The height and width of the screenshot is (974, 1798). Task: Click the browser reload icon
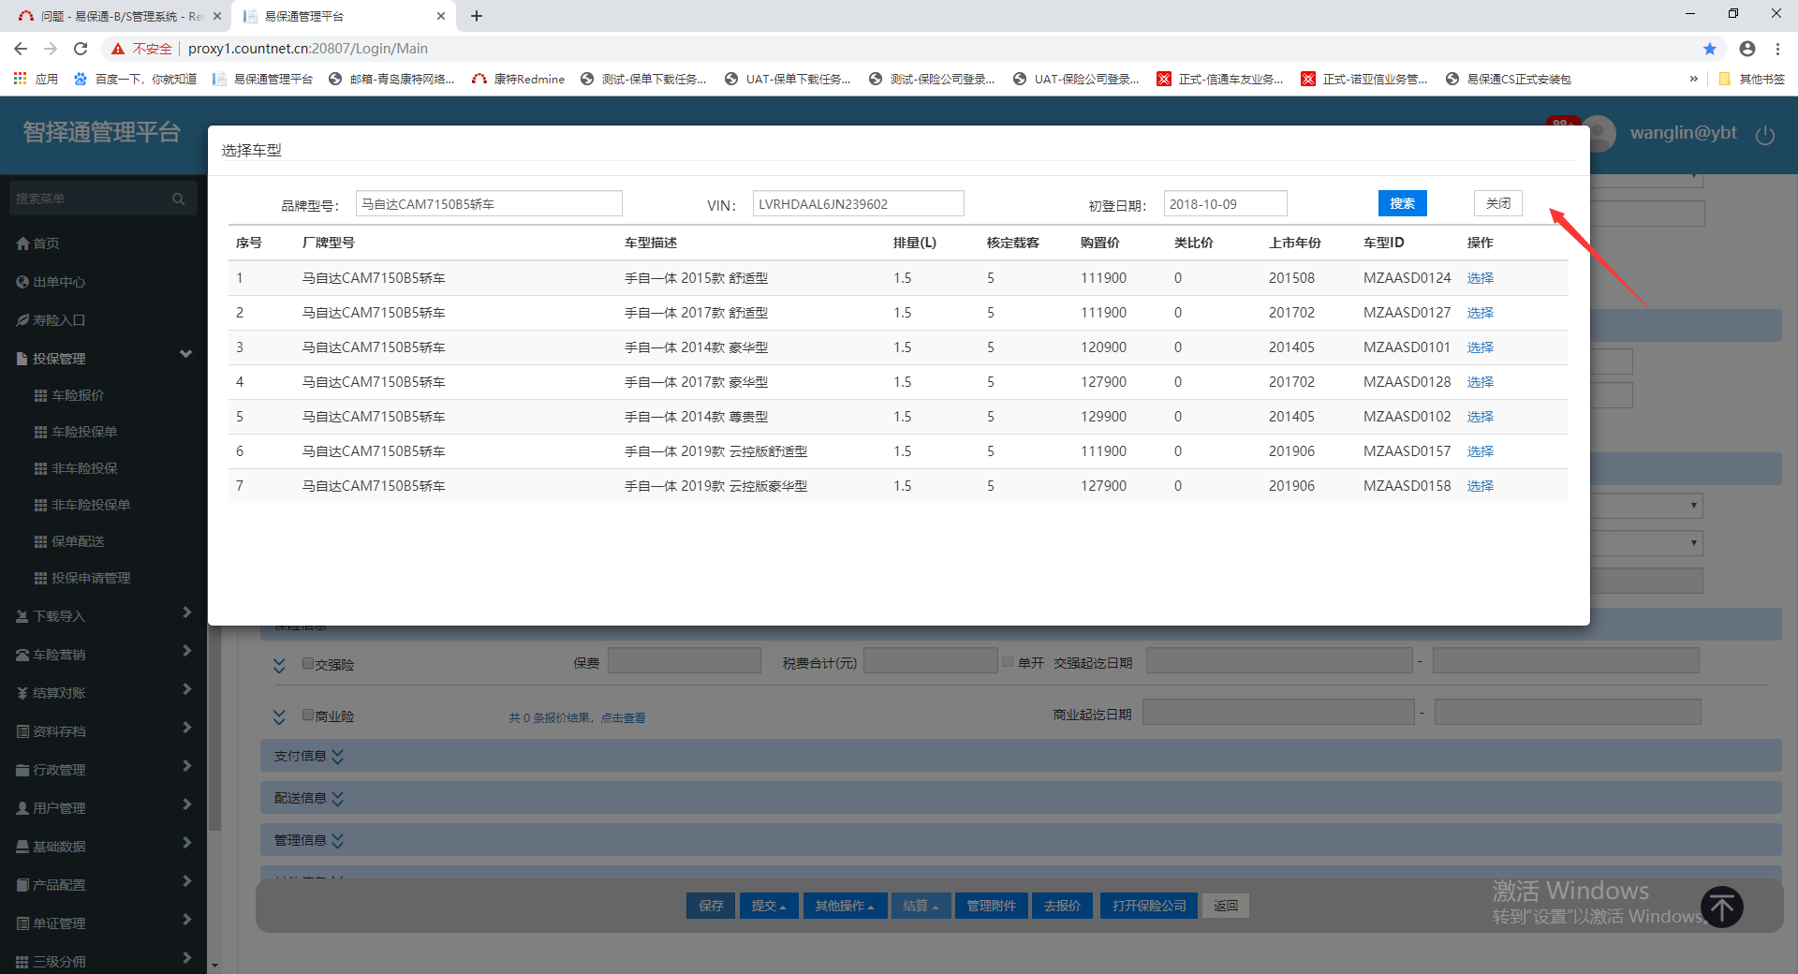pos(81,49)
